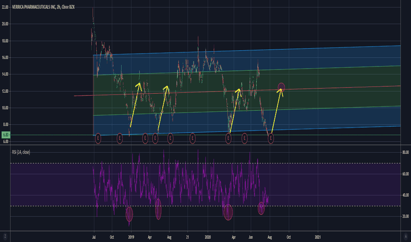Click the VERRICA PHARMACEUTICALS INC chart title

coord(43,7)
